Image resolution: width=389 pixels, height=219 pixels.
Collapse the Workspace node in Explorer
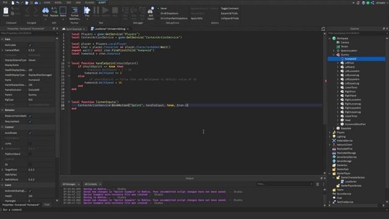329,38
